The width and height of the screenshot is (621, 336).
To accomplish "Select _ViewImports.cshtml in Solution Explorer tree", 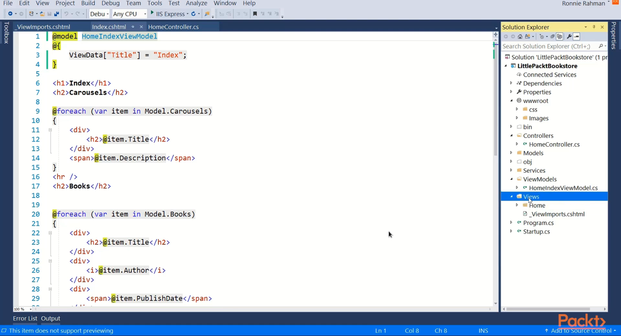I will click(557, 214).
